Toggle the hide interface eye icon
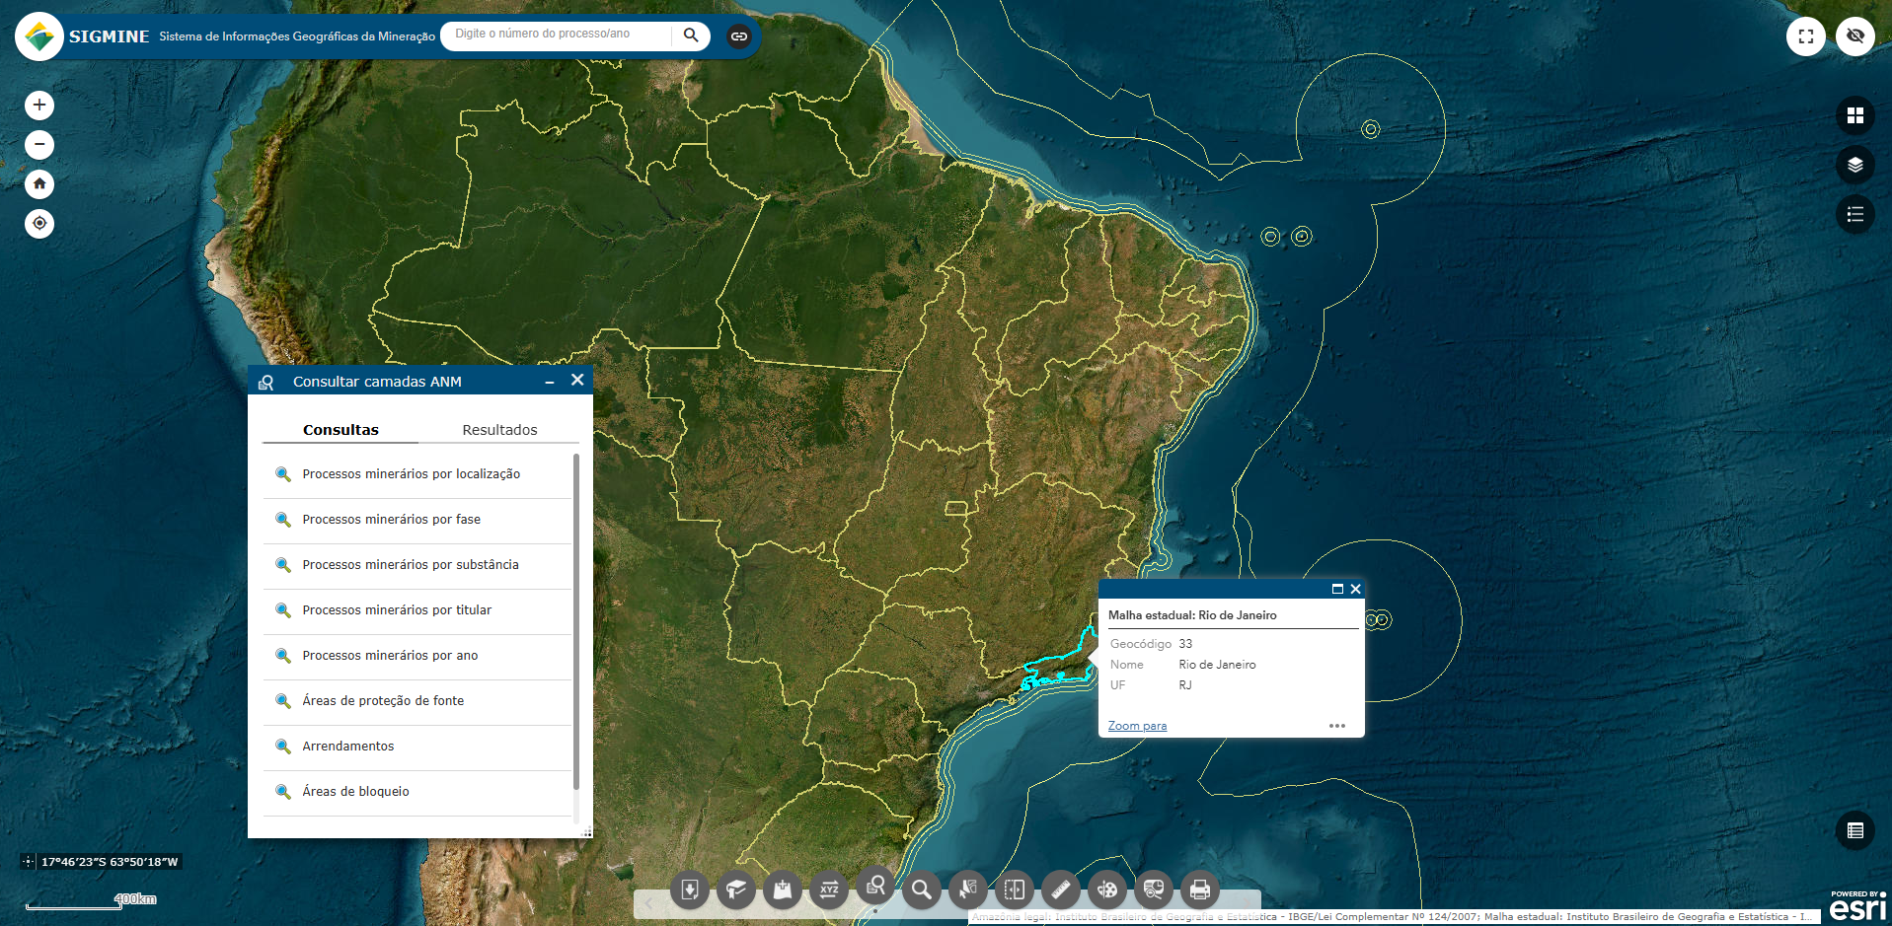 [x=1854, y=36]
